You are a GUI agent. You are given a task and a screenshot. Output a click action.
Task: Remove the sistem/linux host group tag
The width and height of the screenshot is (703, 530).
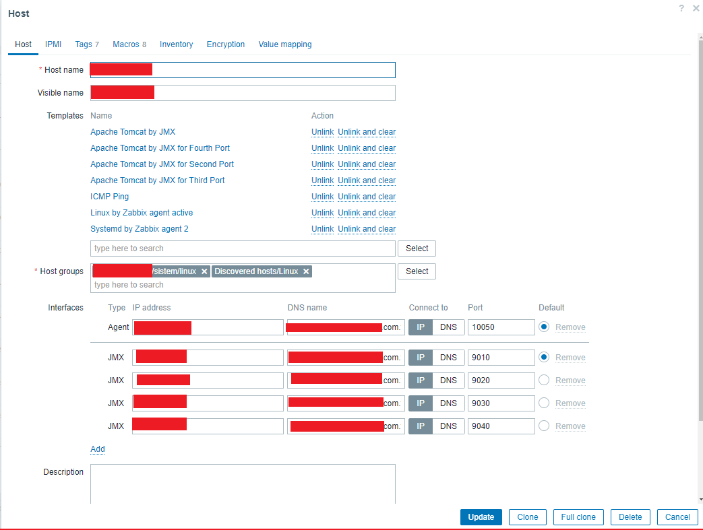[x=204, y=271]
